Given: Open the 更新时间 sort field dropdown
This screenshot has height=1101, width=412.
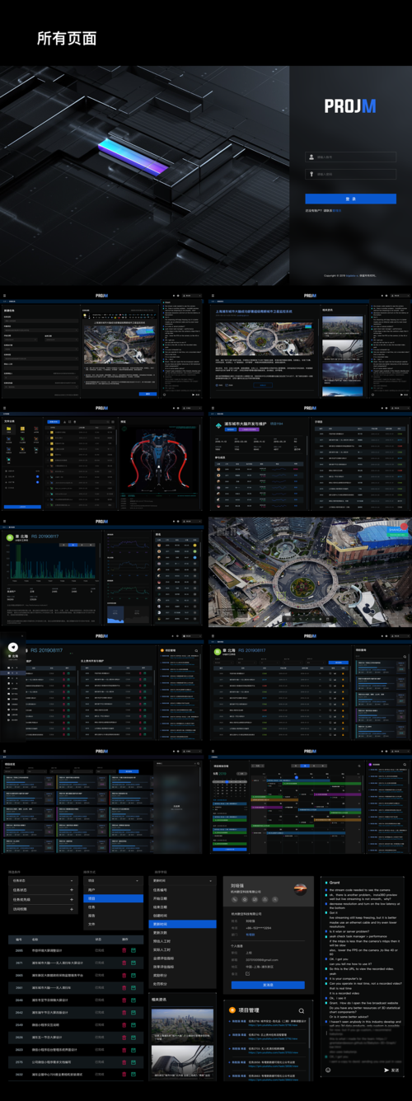Looking at the screenshot, I should point(183,880).
